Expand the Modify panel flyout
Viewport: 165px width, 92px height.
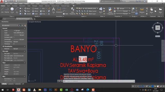(x=37, y=16)
